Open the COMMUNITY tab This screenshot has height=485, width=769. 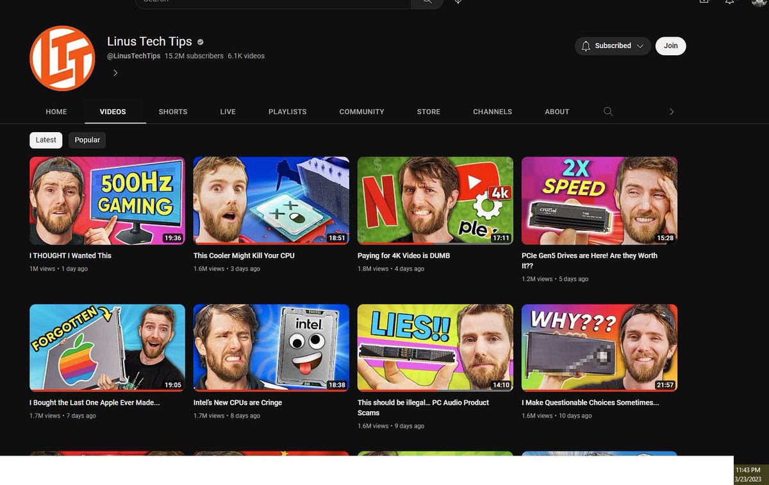click(x=362, y=112)
